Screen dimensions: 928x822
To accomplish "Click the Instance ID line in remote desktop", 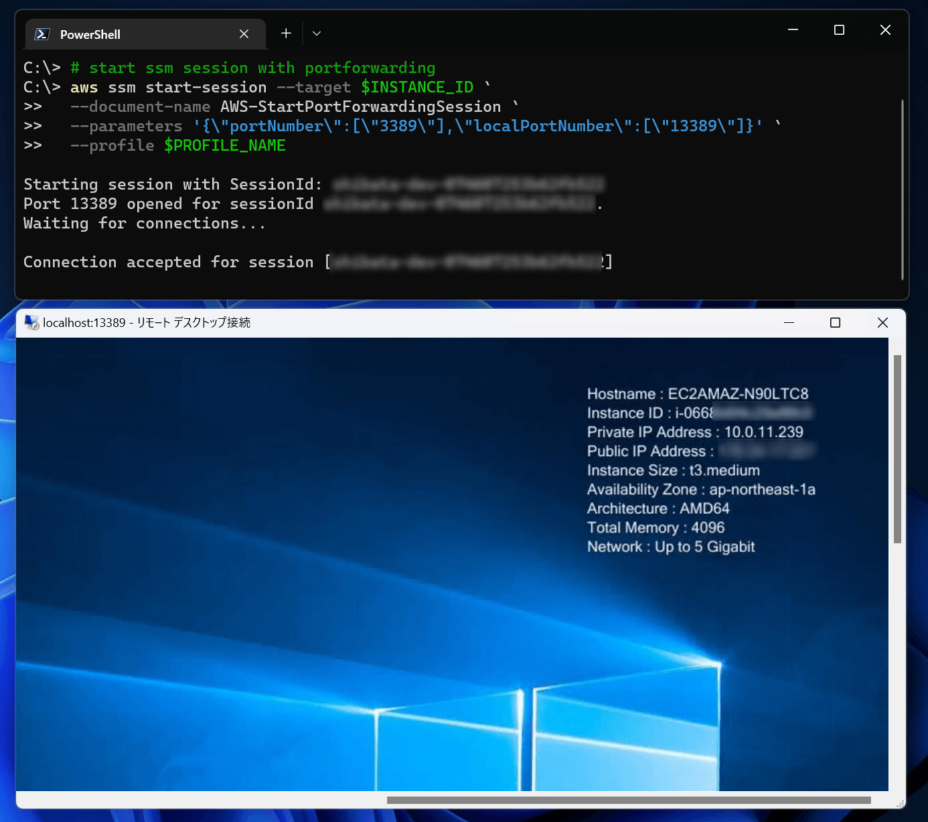I will coord(700,413).
